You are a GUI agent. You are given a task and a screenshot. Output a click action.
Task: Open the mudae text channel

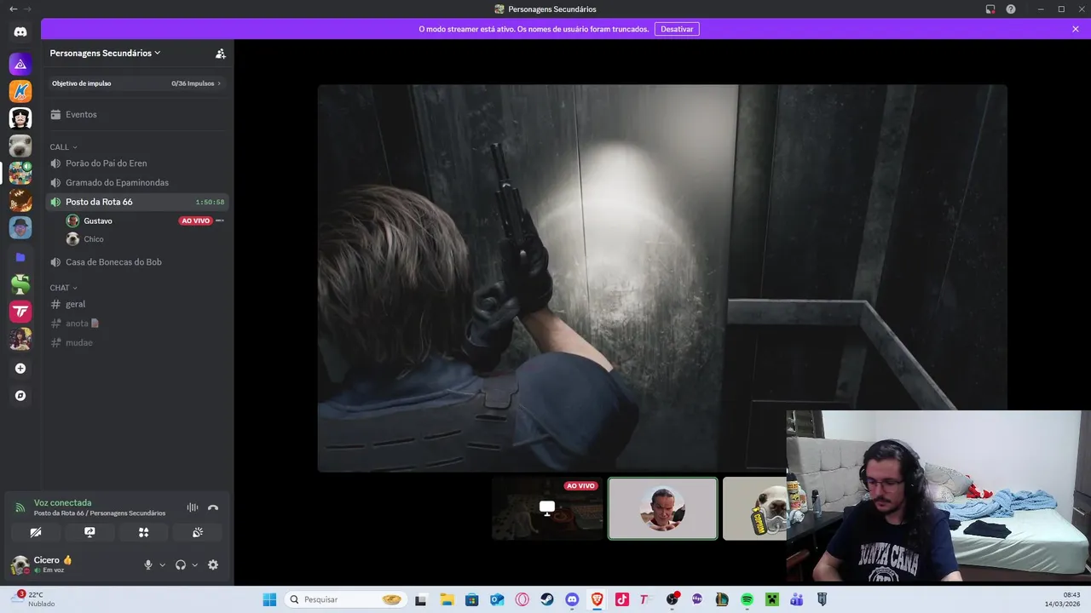click(137, 342)
